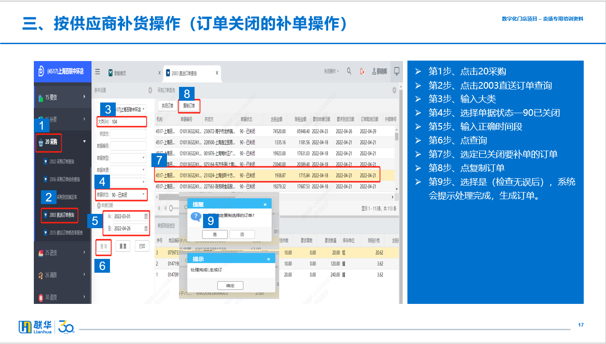Image resolution: width=606 pixels, height=344 pixels.
Task: Close the 提示 dialog with its X
Action: (x=268, y=259)
